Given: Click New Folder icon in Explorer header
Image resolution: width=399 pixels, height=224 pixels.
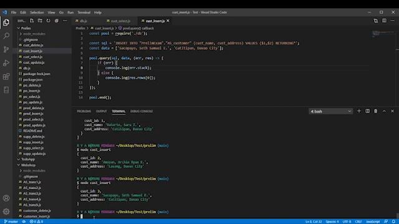Looking at the screenshot, I should [40, 21].
